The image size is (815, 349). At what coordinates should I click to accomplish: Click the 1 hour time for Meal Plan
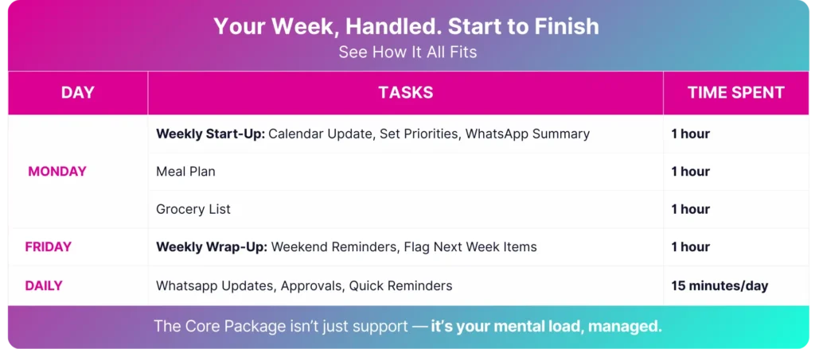point(690,171)
